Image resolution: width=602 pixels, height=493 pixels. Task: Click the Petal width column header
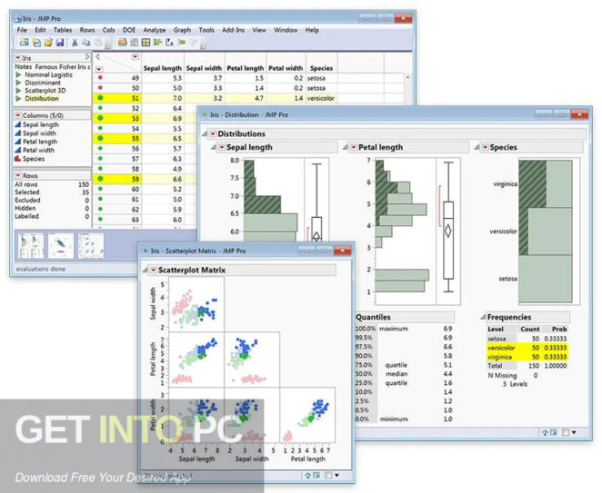pos(286,68)
